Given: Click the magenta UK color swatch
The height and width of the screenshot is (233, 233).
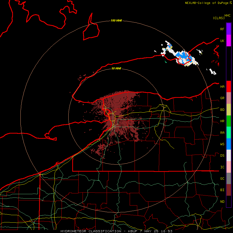Looking at the screenshot, I should coord(229,41).
